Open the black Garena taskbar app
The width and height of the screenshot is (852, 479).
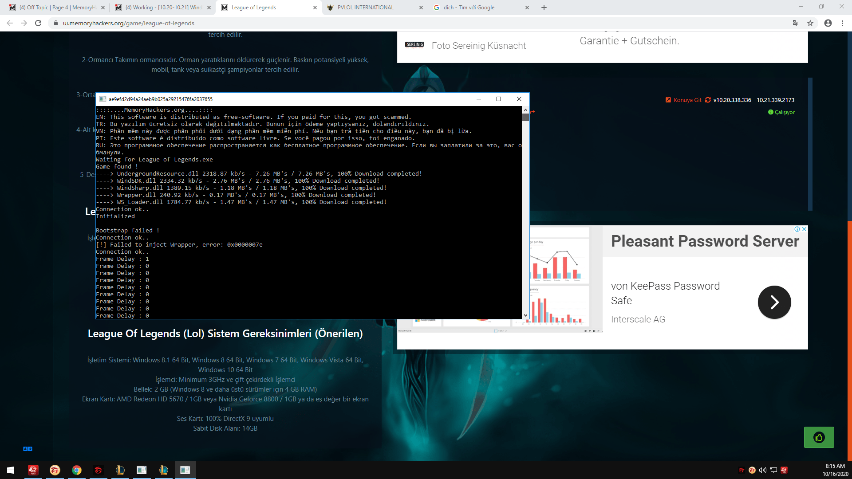[99, 470]
